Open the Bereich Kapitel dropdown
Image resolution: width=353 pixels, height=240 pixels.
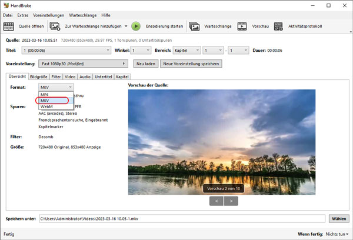pos(187,50)
